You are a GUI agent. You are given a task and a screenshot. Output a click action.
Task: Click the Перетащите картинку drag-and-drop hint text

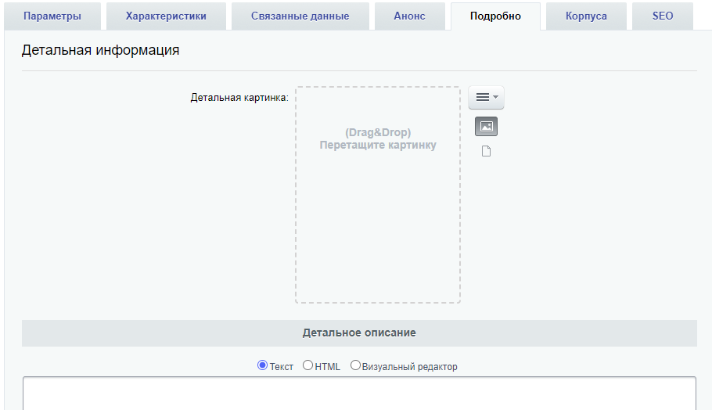(378, 146)
